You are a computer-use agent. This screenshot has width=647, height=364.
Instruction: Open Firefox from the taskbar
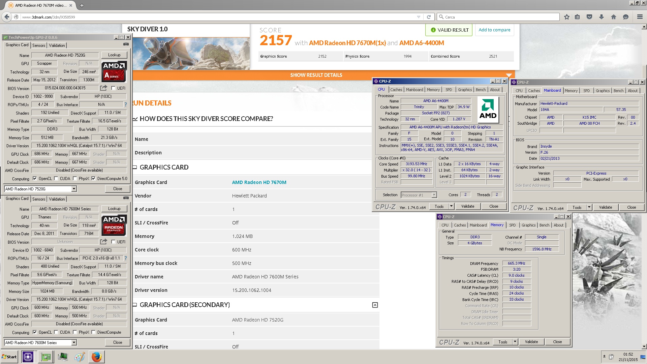pyautogui.click(x=97, y=357)
